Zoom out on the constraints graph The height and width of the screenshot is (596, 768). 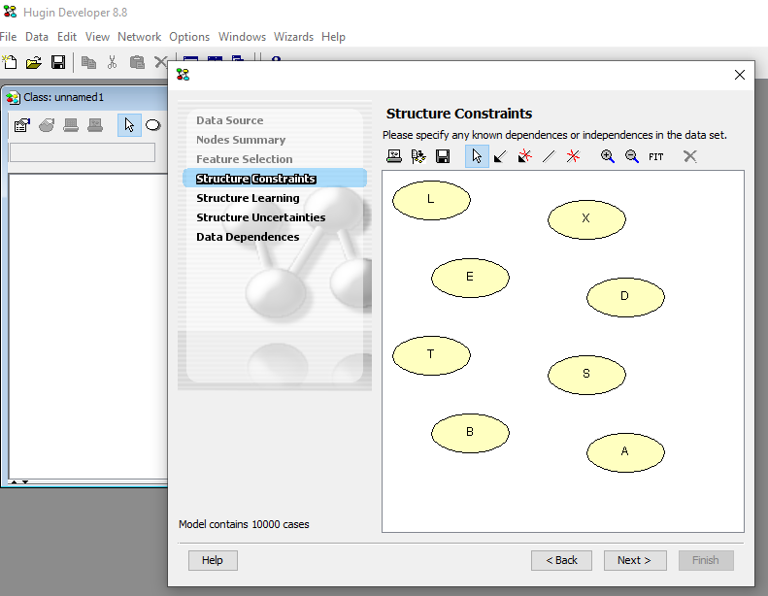click(632, 156)
